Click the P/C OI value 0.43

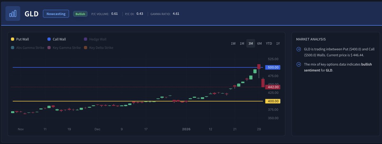pyautogui.click(x=140, y=14)
